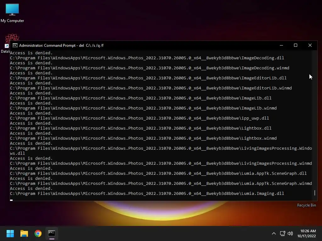Click the Command Prompt title bar text
The image size is (322, 241).
61,46
